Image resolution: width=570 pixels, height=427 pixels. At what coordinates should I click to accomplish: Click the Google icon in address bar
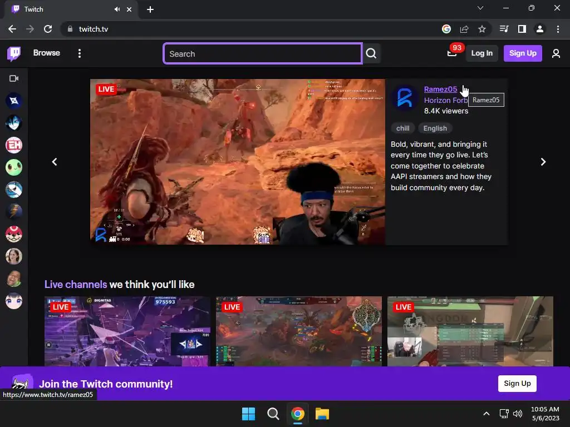[x=446, y=29]
